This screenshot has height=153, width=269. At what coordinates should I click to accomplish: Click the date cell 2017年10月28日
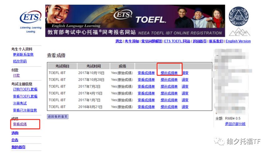(91, 79)
